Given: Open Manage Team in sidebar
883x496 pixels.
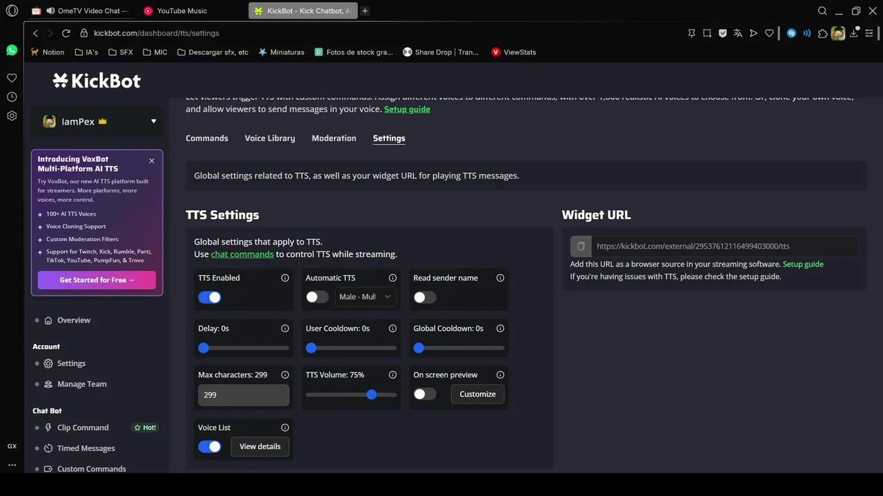Looking at the screenshot, I should [81, 384].
